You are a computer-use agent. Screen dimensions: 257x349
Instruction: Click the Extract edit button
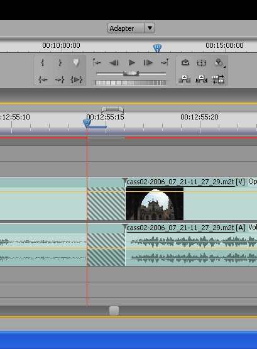(201, 79)
